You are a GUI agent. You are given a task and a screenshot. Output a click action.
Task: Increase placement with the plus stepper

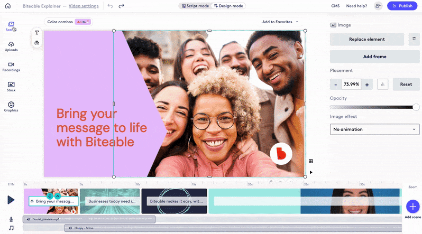pyautogui.click(x=368, y=84)
